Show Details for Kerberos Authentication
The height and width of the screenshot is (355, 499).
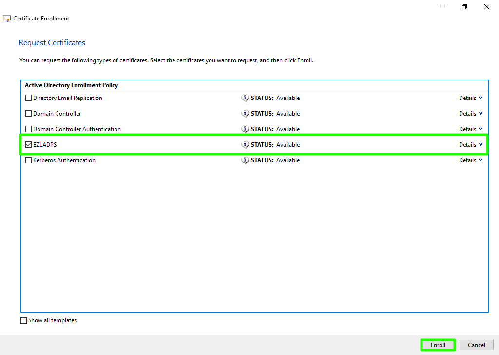coord(471,160)
